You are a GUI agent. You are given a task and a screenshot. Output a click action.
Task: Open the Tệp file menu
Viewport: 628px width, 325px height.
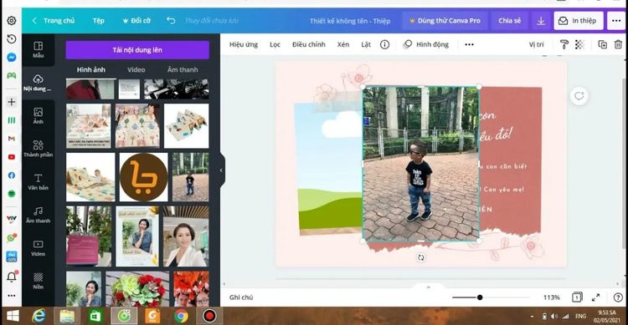99,21
